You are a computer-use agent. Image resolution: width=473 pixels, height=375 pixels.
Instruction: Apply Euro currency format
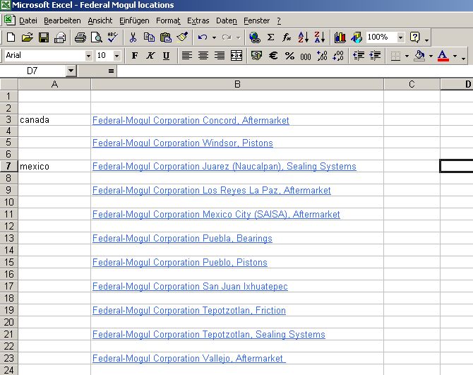(x=273, y=56)
